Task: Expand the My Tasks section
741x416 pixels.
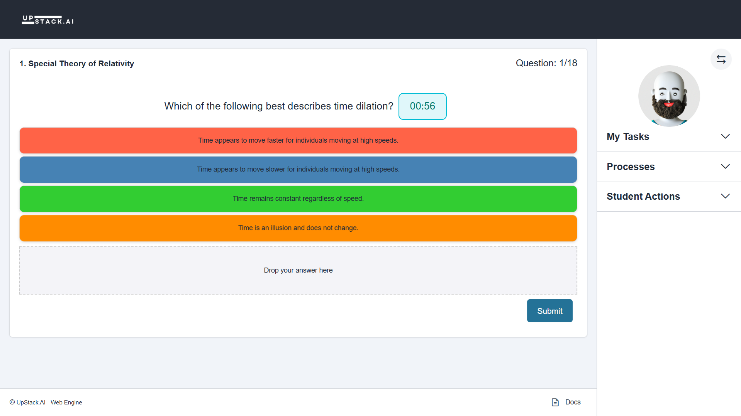Action: click(x=627, y=136)
